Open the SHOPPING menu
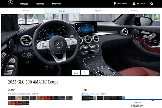162x108 pixels. (40, 4)
